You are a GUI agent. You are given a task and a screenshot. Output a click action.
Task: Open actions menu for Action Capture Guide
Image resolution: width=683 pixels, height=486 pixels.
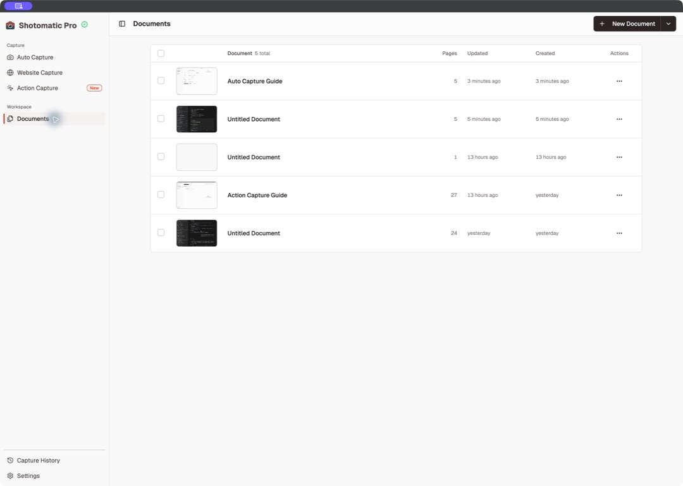point(619,195)
